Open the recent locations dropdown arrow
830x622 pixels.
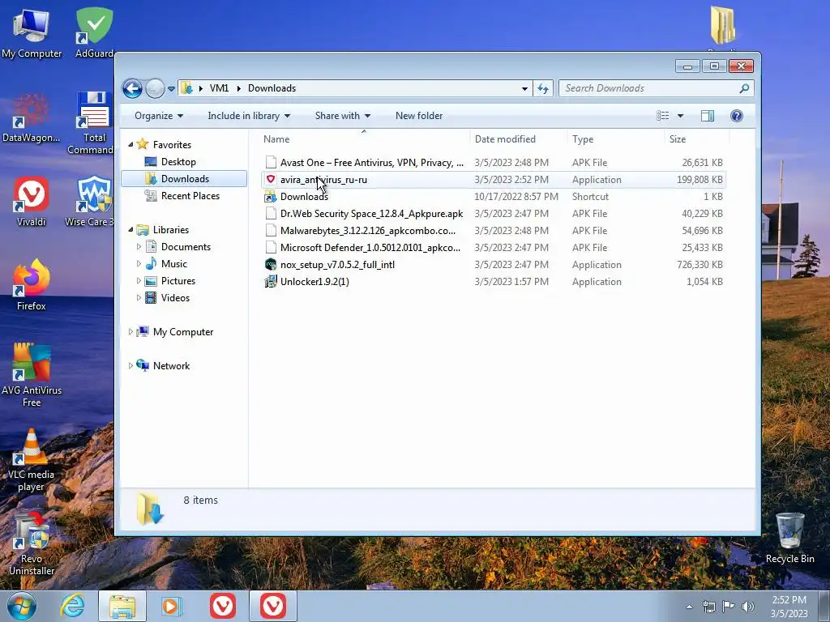(172, 89)
